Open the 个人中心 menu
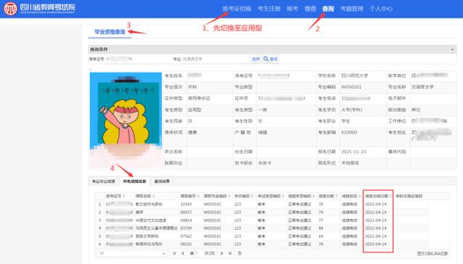Viewport: 463px width, 264px height. pos(381,9)
